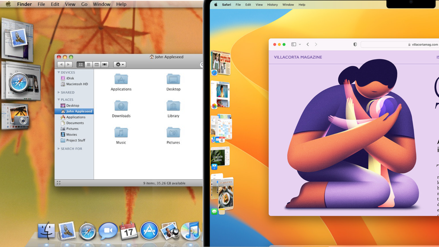
Task: Open the Safari menu in Ventura menu bar
Action: pos(226,5)
